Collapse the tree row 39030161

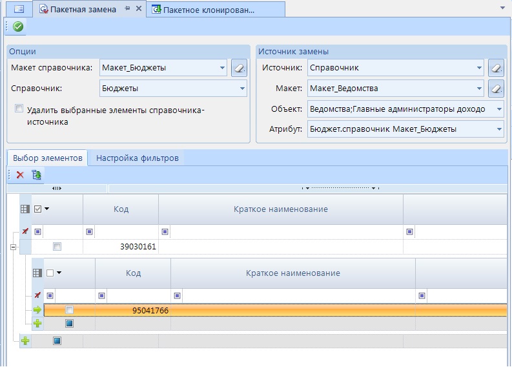[13, 246]
